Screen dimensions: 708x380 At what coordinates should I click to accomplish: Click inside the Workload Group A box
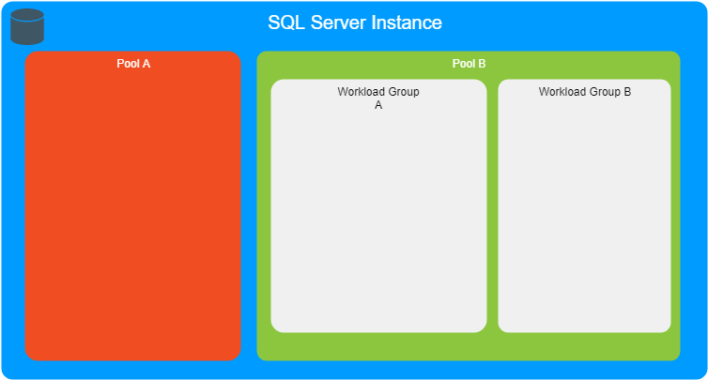coord(378,216)
